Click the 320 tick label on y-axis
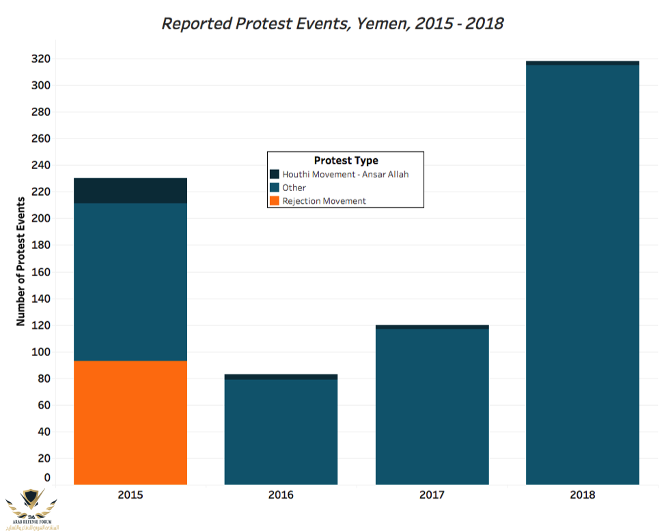Viewport: 666px width, 532px height. (x=41, y=59)
